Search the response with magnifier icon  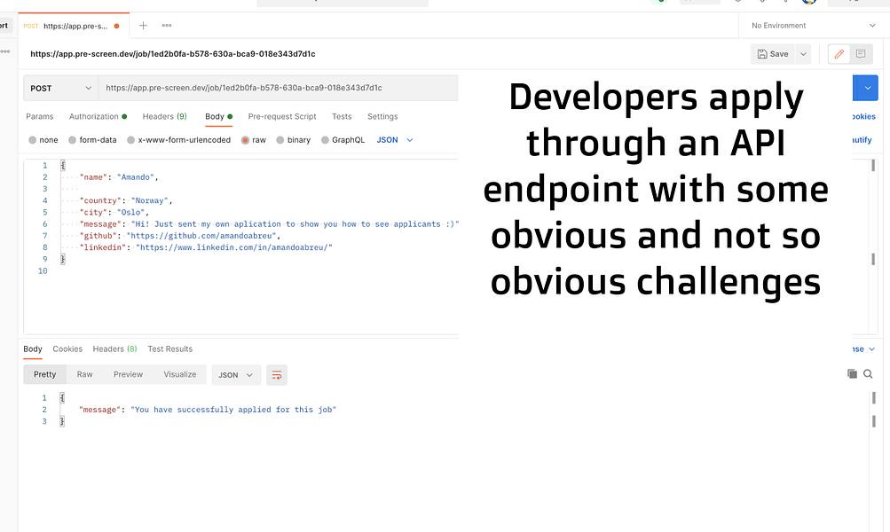868,374
